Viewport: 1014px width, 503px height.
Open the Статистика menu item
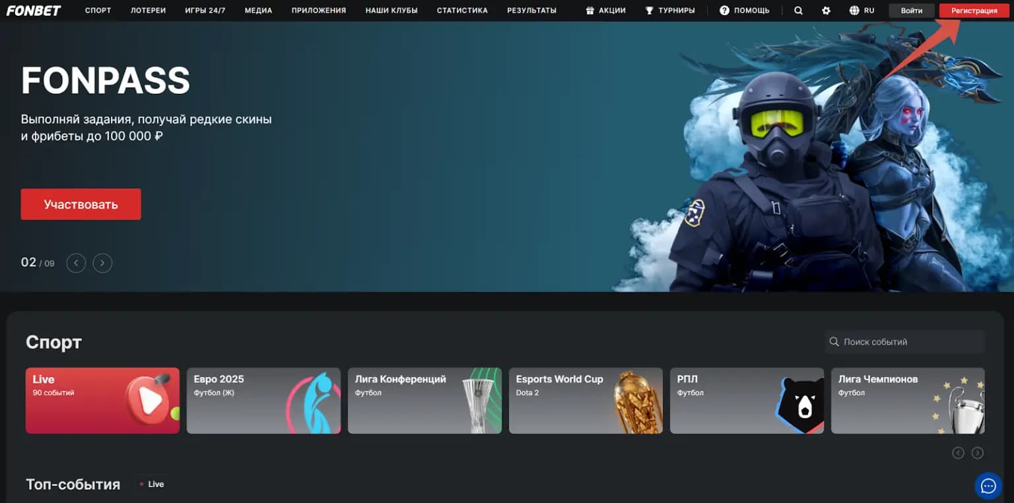[x=462, y=11]
